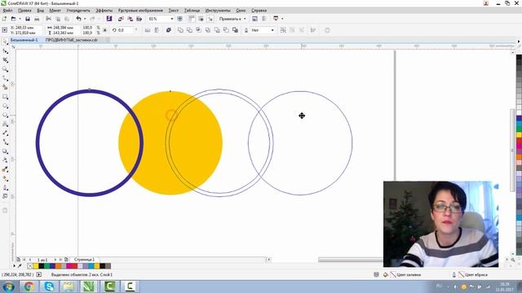Select the Crop tool

point(5,60)
